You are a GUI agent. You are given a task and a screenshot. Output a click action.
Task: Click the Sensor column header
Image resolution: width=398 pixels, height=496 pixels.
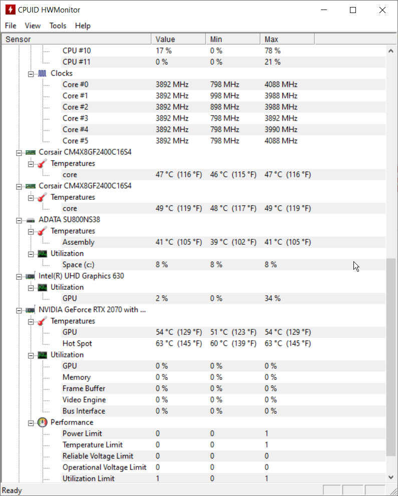tap(76, 39)
